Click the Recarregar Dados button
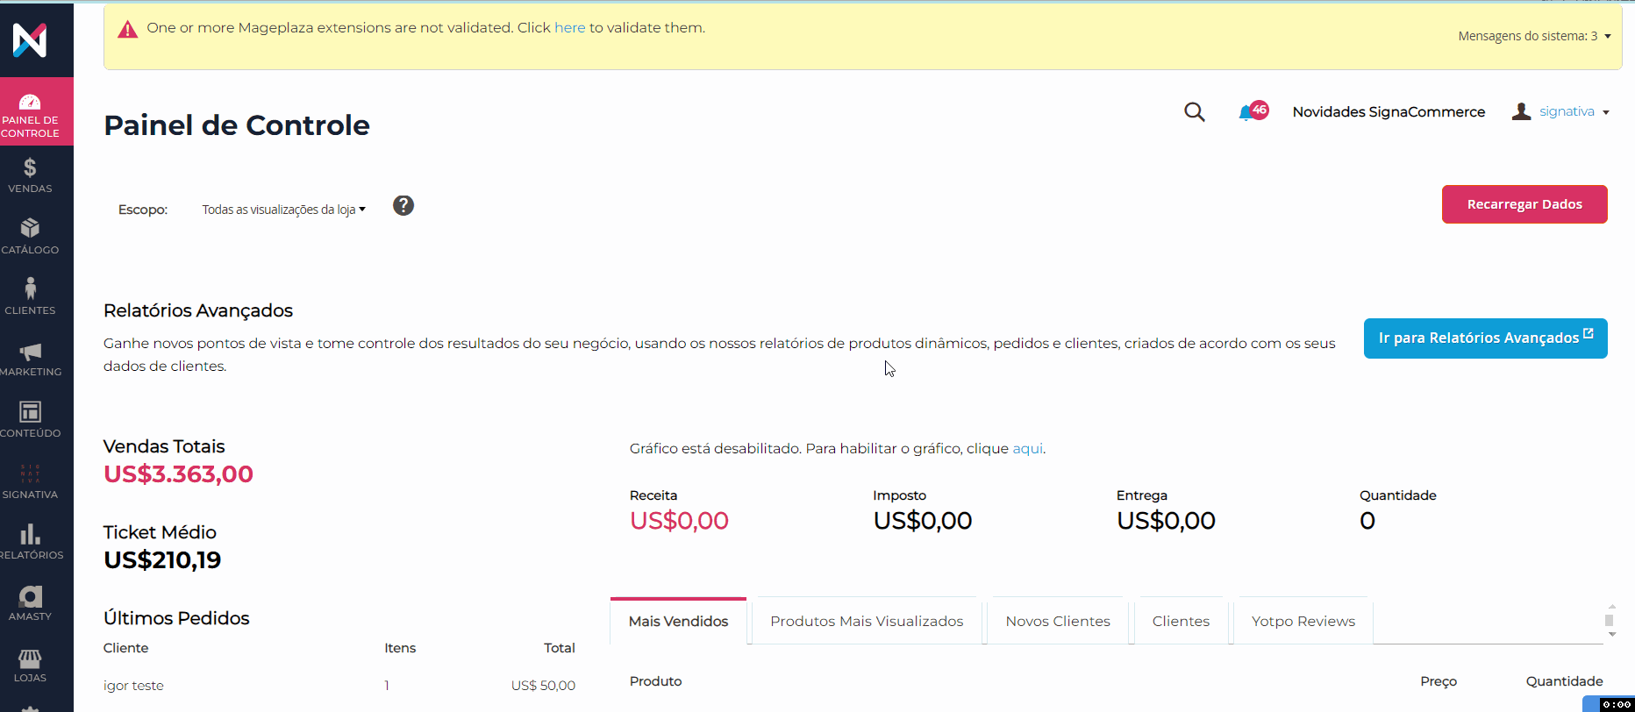 click(x=1524, y=204)
